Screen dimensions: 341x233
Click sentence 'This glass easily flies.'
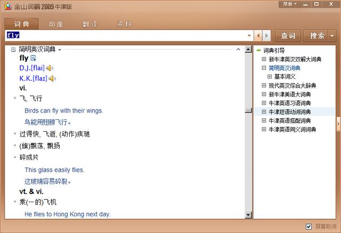click(54, 170)
